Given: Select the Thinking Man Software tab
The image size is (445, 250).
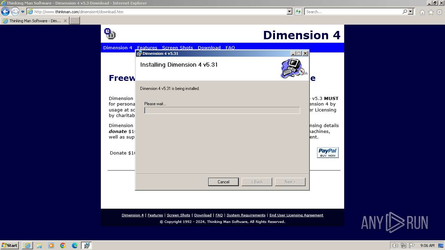Looking at the screenshot, I should click(x=35, y=21).
